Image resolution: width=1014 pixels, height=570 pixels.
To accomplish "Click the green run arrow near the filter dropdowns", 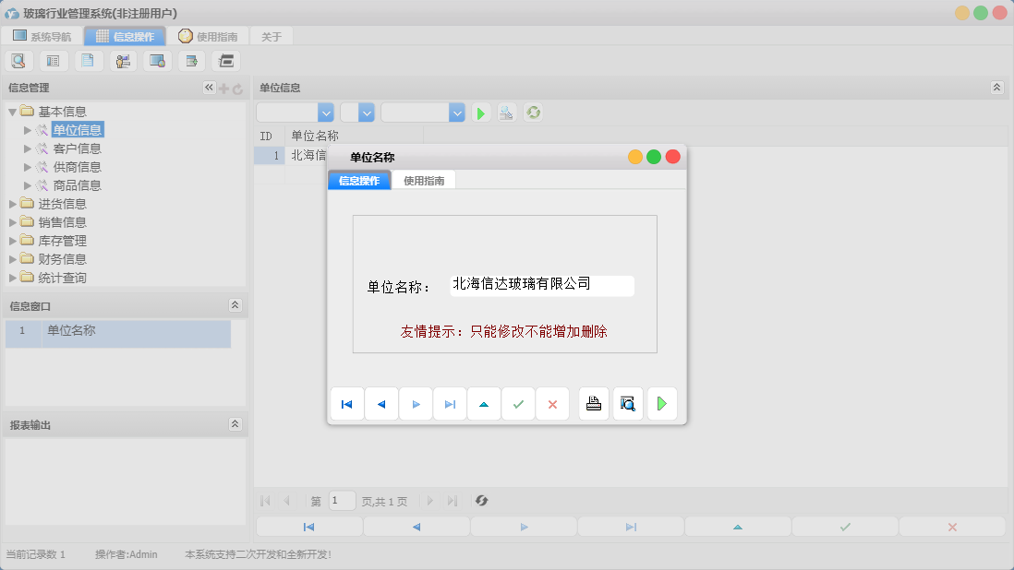I will [x=480, y=112].
